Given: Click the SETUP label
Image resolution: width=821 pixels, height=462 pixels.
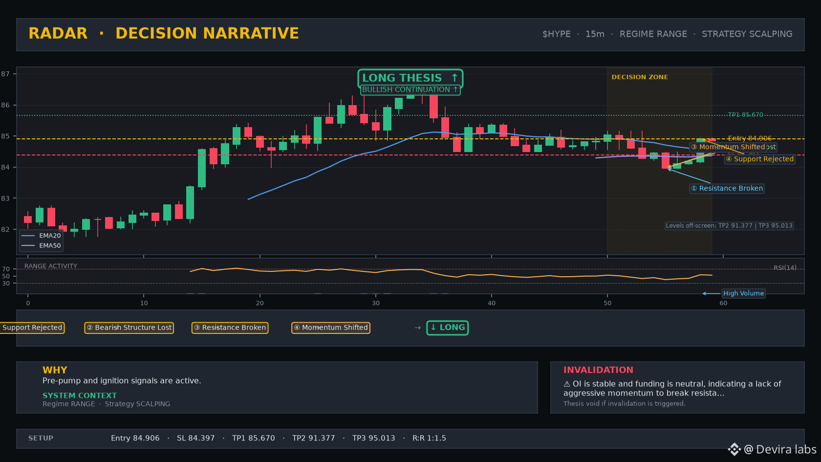Looking at the screenshot, I should click(41, 438).
